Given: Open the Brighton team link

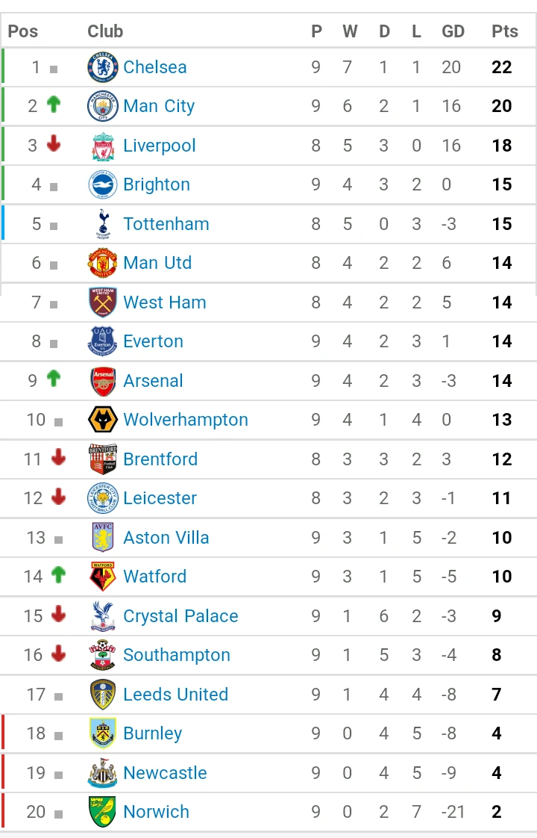Looking at the screenshot, I should click(157, 184).
